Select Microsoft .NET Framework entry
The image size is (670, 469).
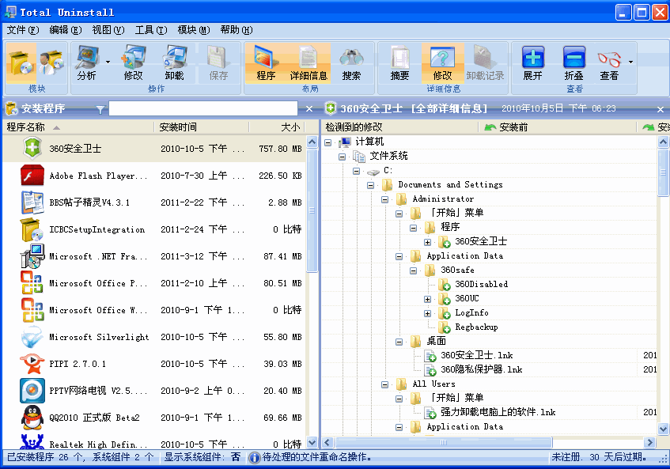(x=154, y=256)
